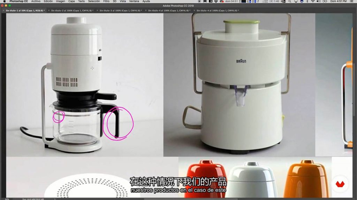The width and height of the screenshot is (357, 200).
Task: Click the BRAUN logo on the juicer
Action: pyautogui.click(x=241, y=61)
